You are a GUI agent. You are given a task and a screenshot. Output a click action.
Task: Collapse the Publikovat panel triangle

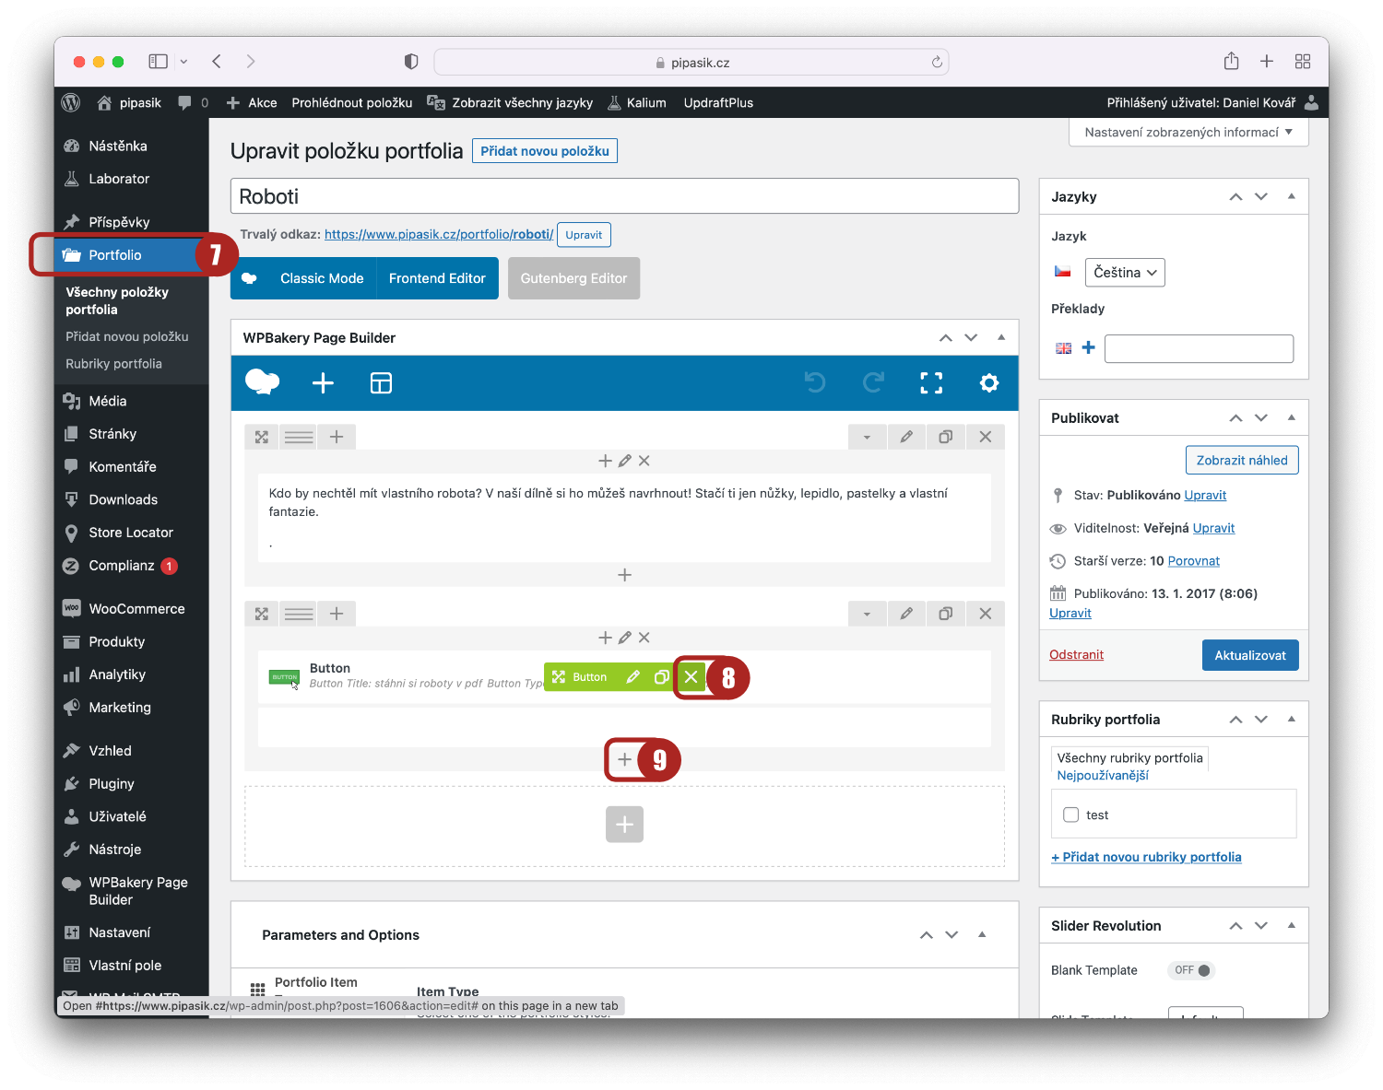point(1291,417)
